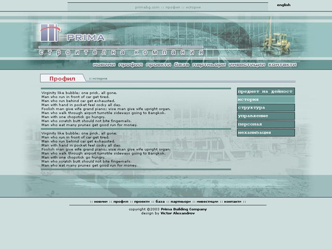Image resolution: width=332 pixels, height=249 pixels.
Task: Click the PRIMA wordmark in banner
Action: coord(86,38)
